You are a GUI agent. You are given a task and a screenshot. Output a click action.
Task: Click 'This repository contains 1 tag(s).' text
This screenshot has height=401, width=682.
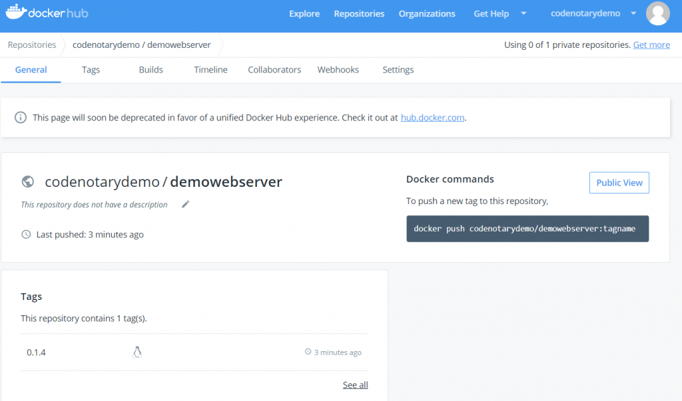[x=84, y=319]
